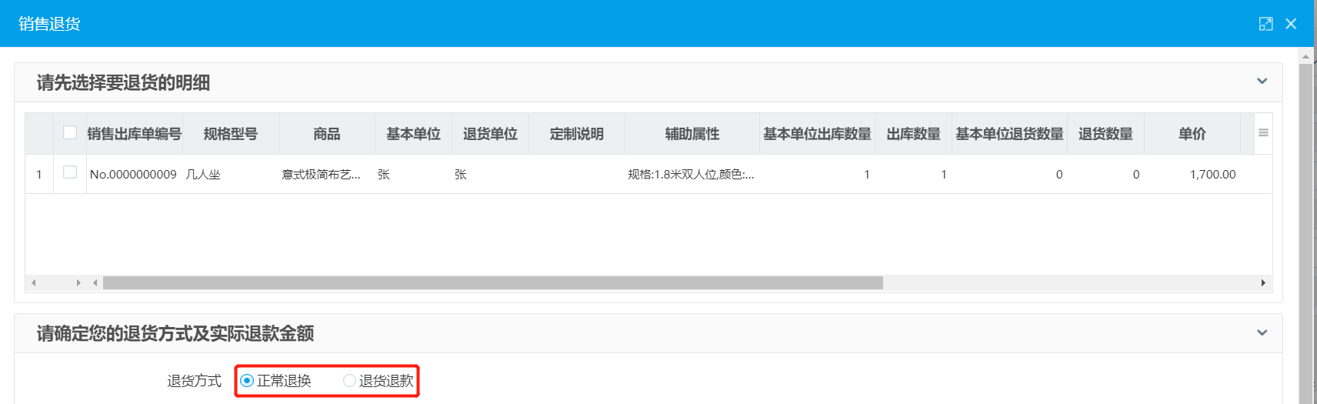
Task: Click the 销售出库单编号 column header
Action: 135,134
